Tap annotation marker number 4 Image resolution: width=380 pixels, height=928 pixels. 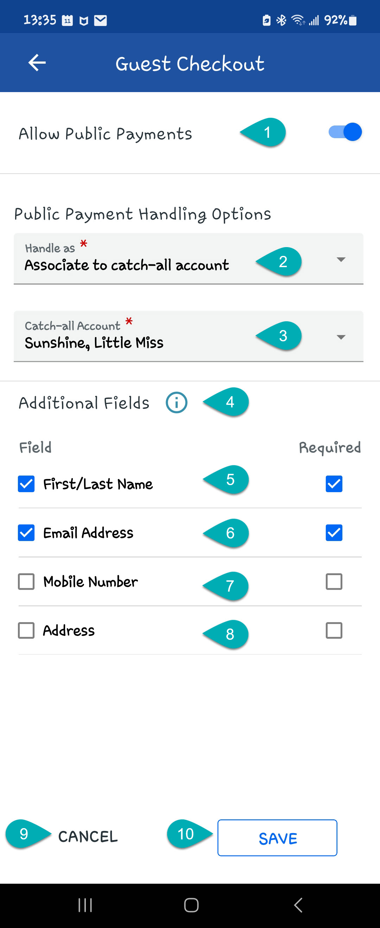(x=228, y=402)
